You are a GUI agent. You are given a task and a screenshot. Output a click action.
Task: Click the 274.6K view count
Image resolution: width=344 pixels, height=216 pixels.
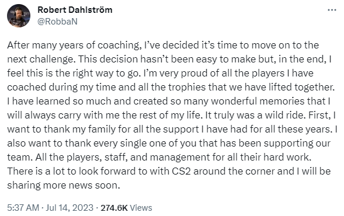(x=114, y=208)
